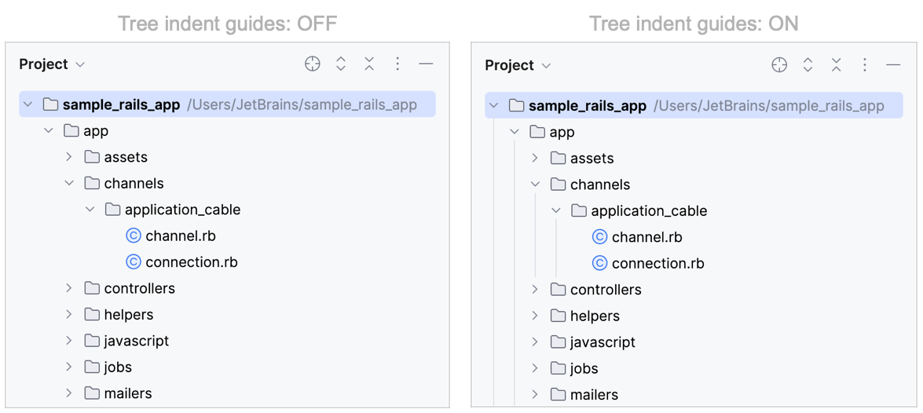This screenshot has height=413, width=923.
Task: Expand the assets folder in left tree
Action: pos(69,157)
